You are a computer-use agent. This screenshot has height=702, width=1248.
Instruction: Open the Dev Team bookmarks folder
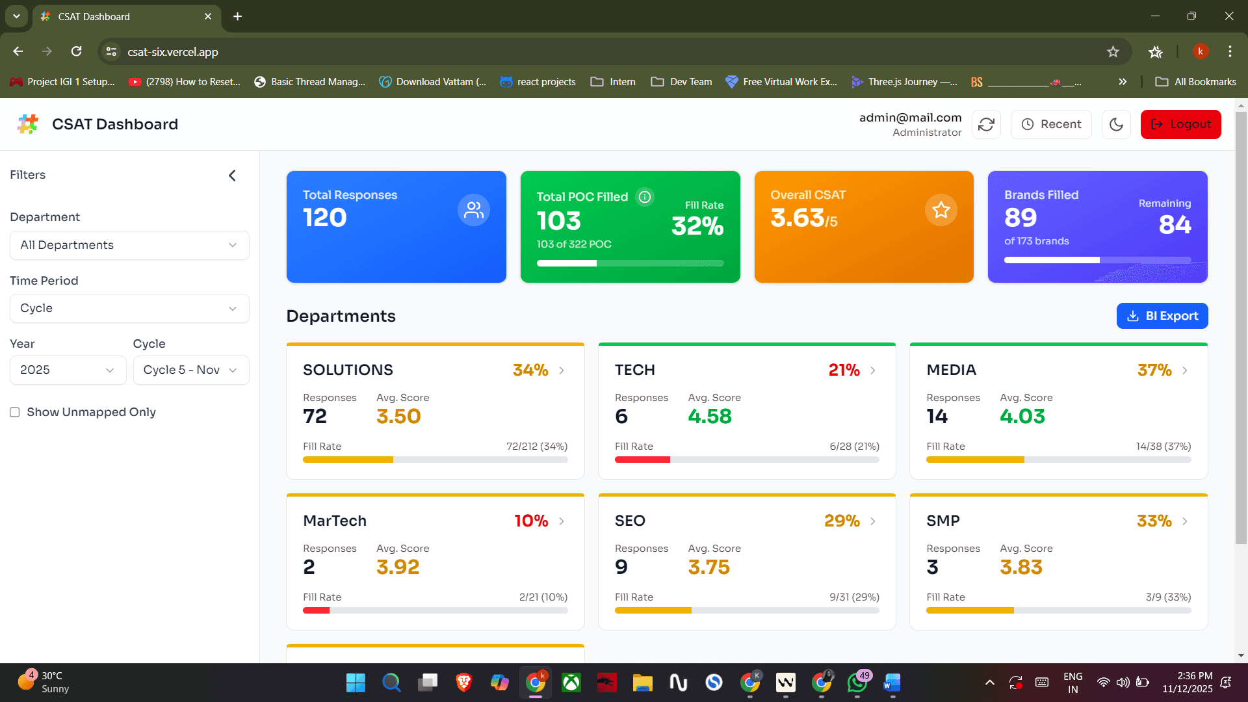click(681, 82)
